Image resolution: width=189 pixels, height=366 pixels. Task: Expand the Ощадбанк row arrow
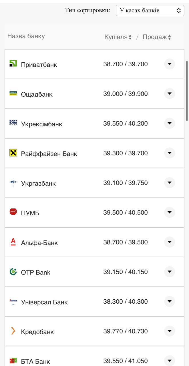(x=169, y=94)
